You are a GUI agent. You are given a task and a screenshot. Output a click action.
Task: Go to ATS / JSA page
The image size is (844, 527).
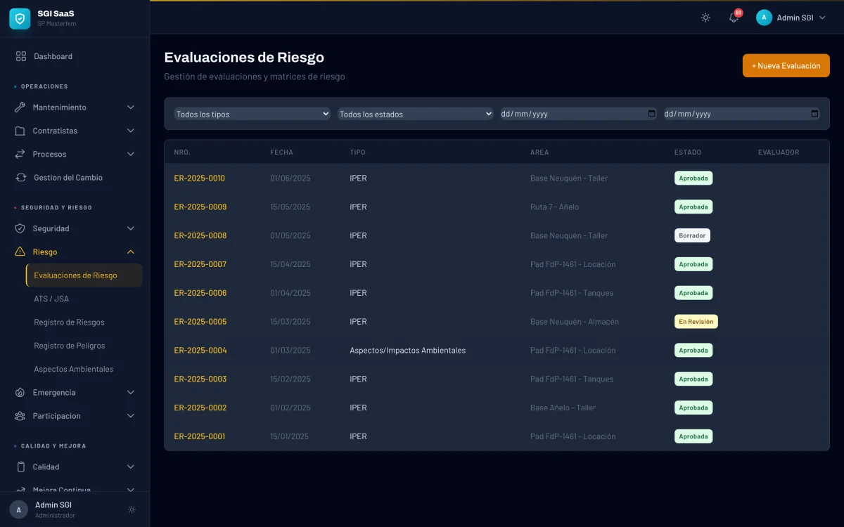tap(51, 299)
